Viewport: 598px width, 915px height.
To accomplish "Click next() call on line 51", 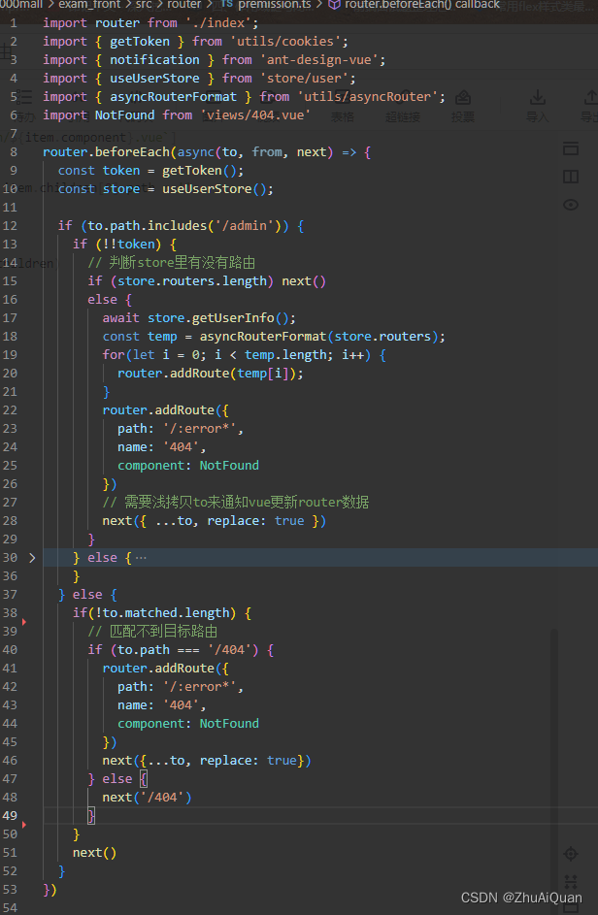I will point(94,853).
